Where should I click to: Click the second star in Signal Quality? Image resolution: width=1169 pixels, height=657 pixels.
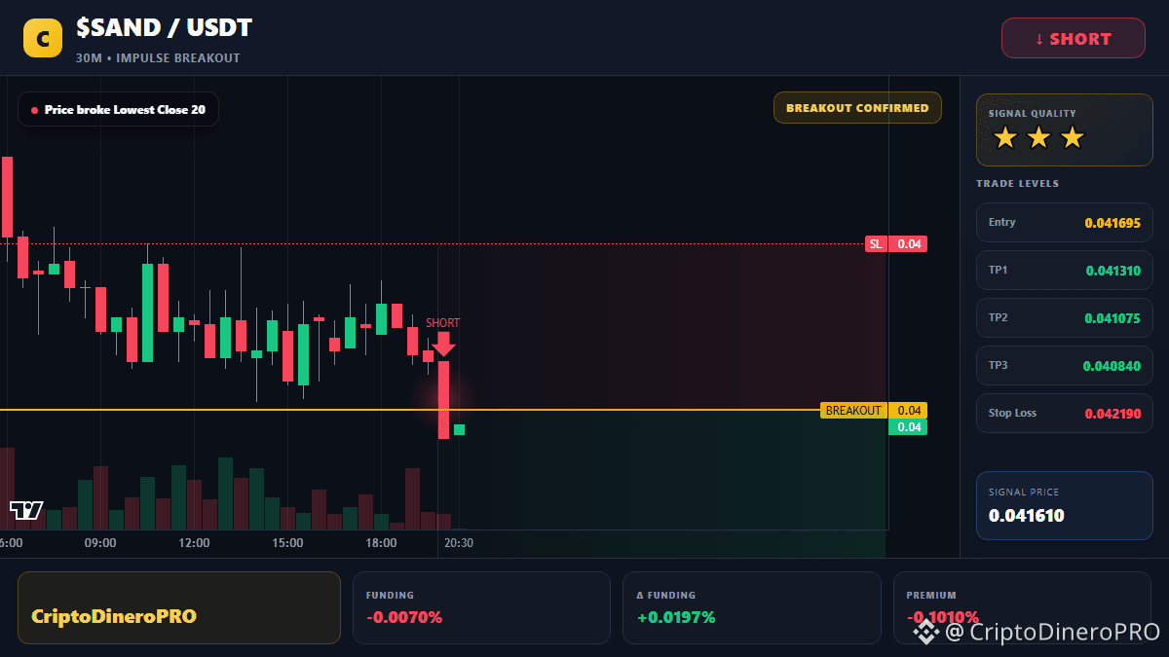pos(1038,137)
